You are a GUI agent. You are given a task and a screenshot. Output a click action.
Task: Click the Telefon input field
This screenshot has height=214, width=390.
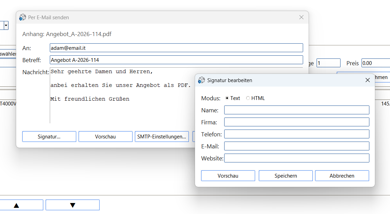point(297,134)
